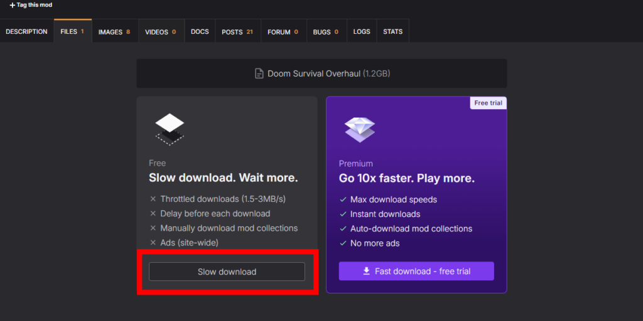The image size is (643, 321).
Task: Click the Tag this mod link text
Action: click(35, 5)
